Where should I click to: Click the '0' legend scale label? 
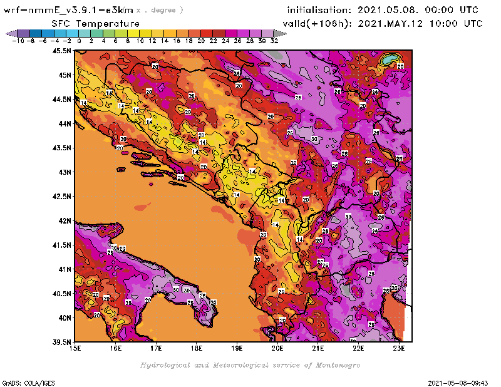(x=79, y=41)
